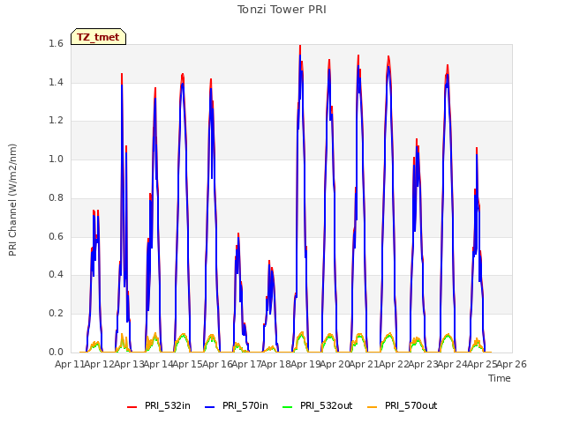Click the orange PRI_570out legend swatch
The height and width of the screenshot is (423, 565).
373,407
